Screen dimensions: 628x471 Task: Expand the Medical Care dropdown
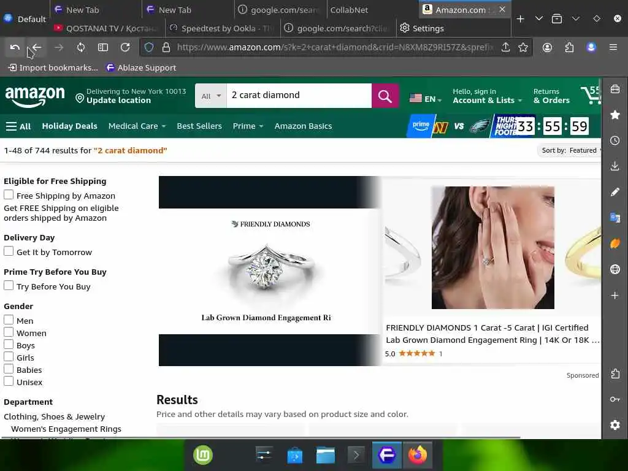(137, 126)
